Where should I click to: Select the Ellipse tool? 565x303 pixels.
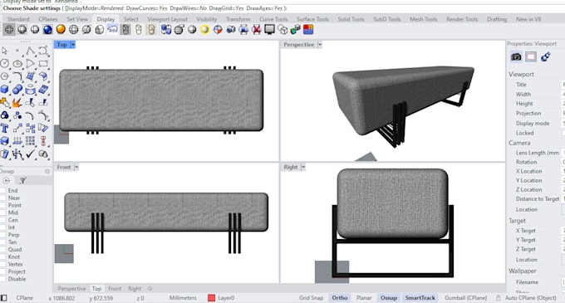click(x=17, y=64)
